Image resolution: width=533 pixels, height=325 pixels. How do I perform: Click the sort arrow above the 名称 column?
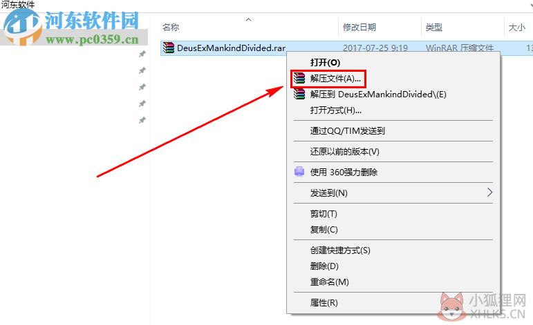[x=248, y=20]
